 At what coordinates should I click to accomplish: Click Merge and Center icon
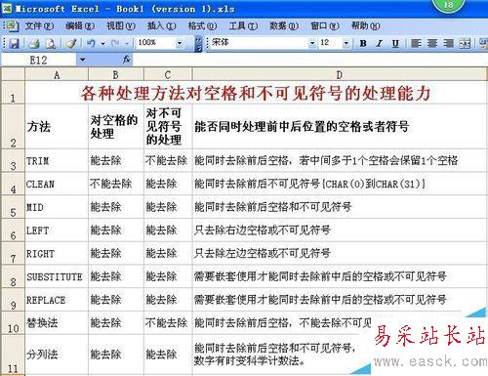pyautogui.click(x=465, y=43)
